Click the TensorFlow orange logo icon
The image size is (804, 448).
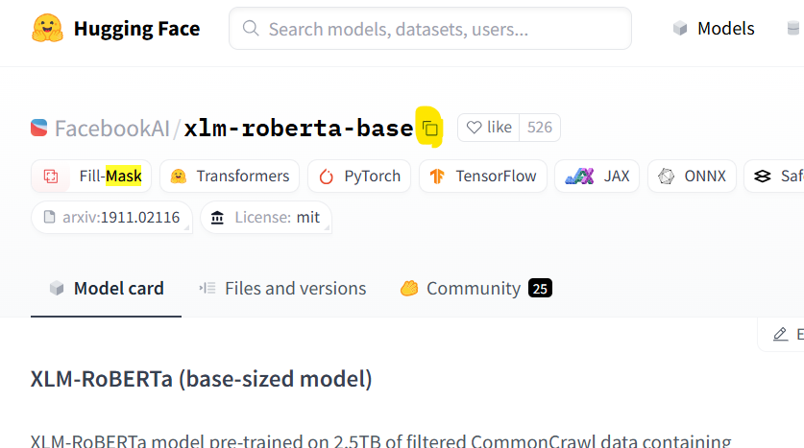point(437,177)
